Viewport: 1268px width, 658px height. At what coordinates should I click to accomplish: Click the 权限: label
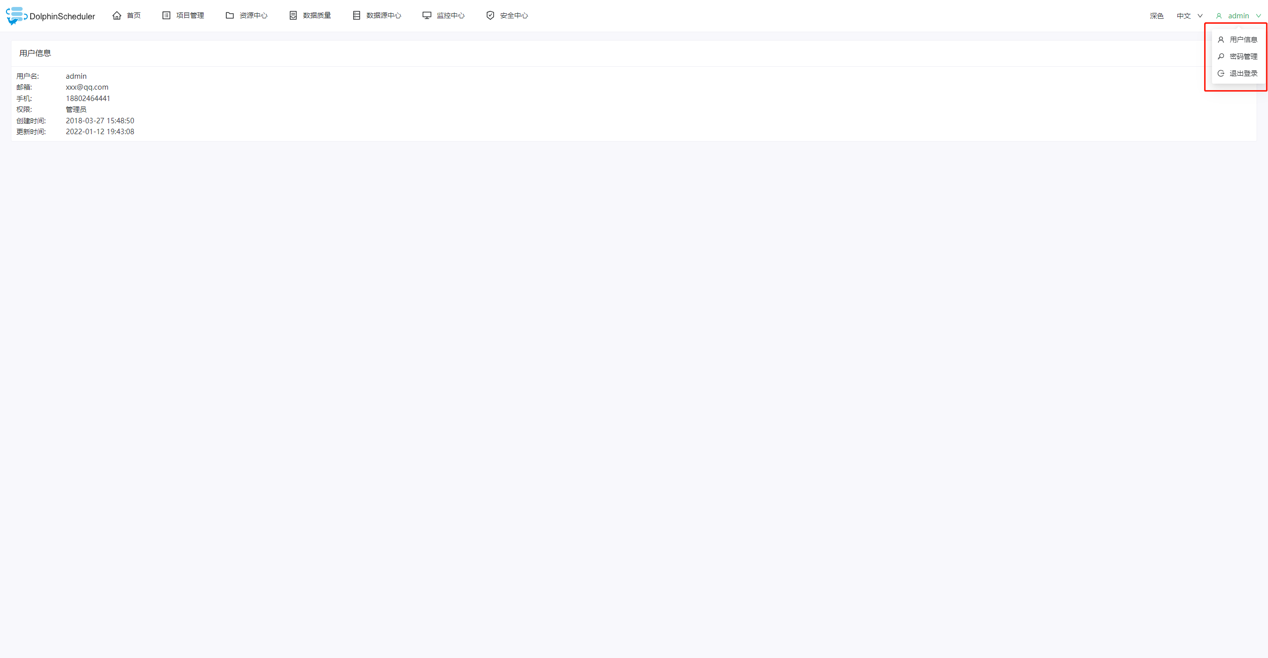[x=24, y=109]
